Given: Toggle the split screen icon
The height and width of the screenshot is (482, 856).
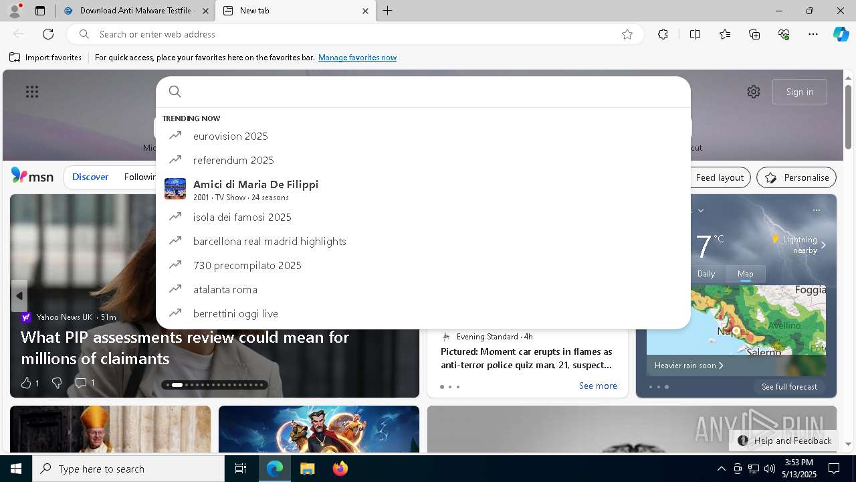Looking at the screenshot, I should tap(695, 34).
